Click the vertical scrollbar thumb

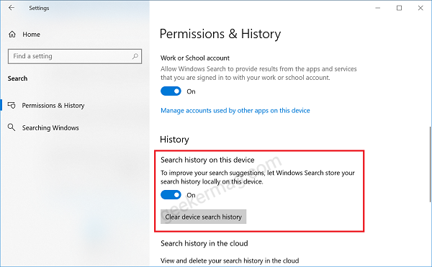(430, 164)
